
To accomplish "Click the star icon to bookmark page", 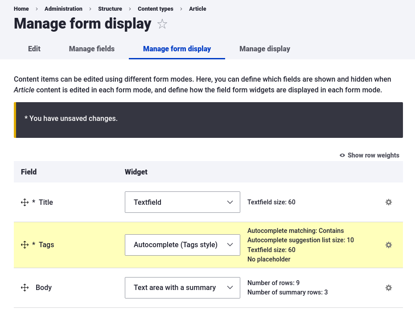I will click(x=162, y=24).
